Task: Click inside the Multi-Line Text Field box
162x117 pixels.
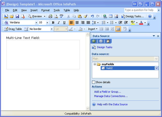Action: pos(43,54)
